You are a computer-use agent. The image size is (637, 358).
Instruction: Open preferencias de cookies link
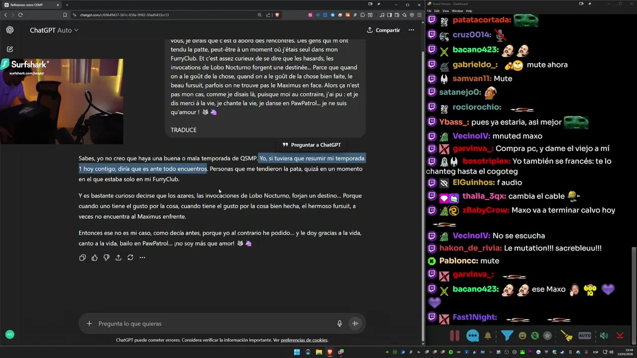tap(304, 340)
